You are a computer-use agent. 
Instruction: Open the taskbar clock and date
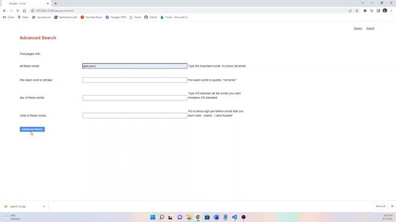(x=388, y=217)
